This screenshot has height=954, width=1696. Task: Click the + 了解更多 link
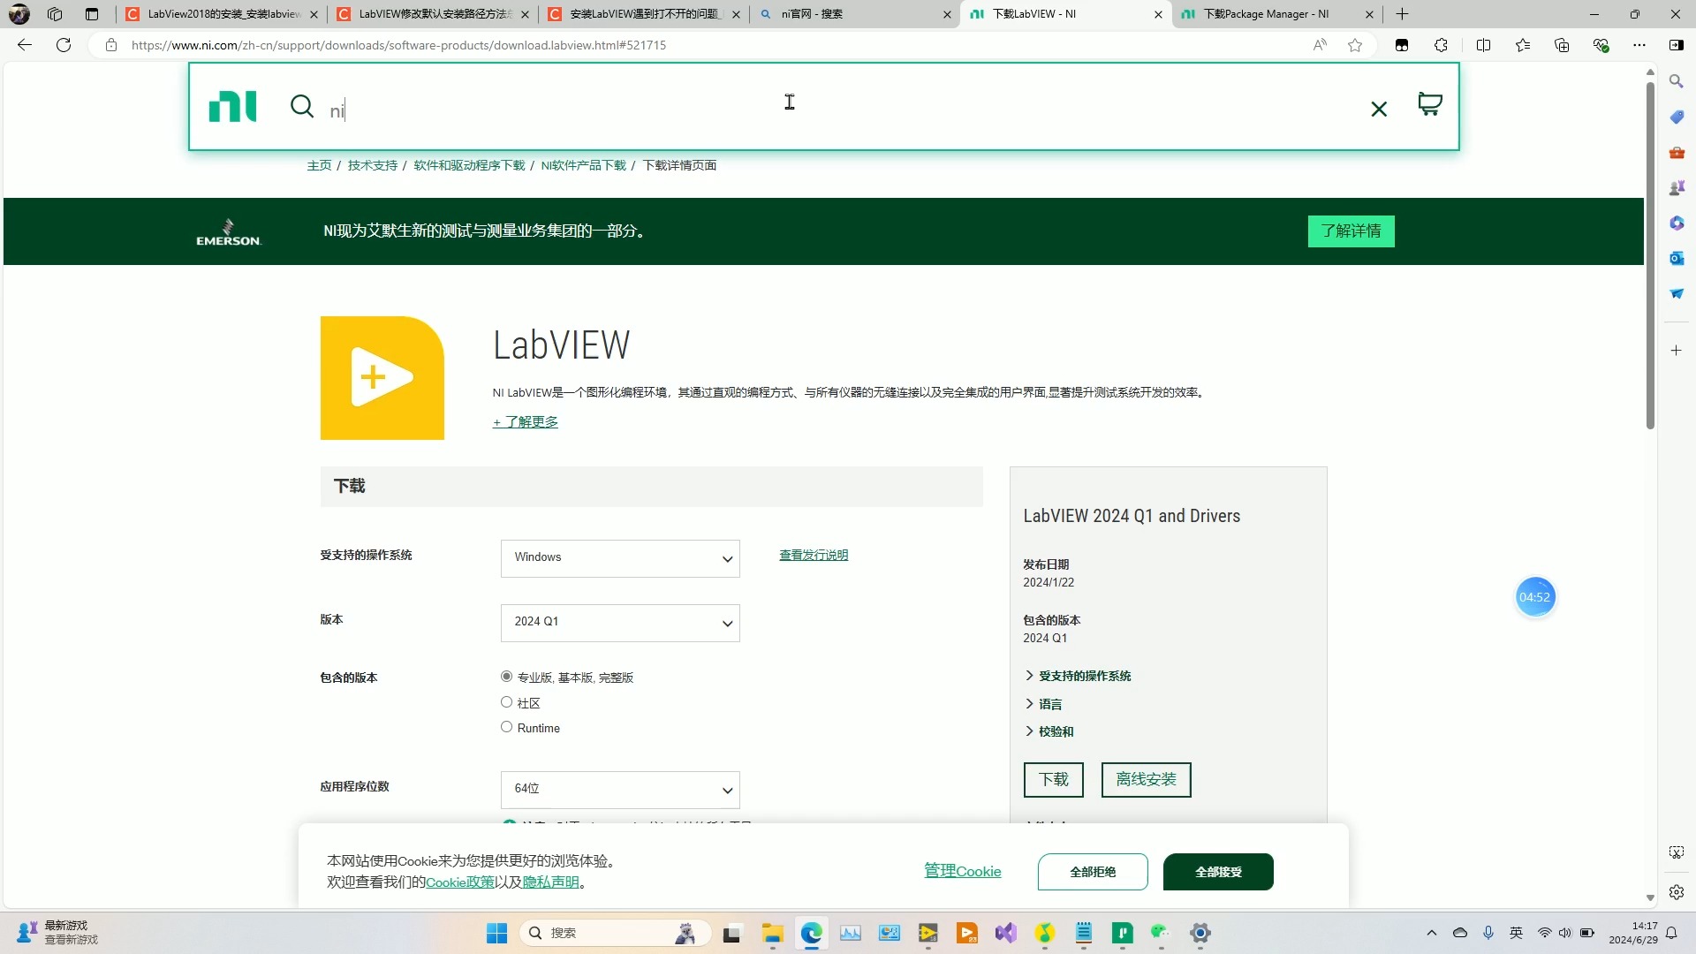(526, 422)
